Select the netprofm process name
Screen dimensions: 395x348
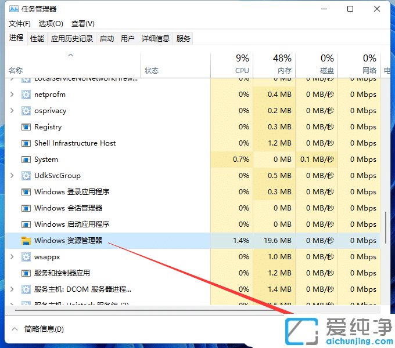tap(50, 95)
